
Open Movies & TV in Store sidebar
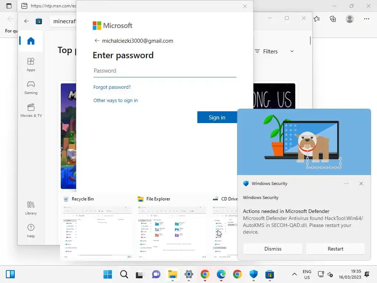(31, 111)
